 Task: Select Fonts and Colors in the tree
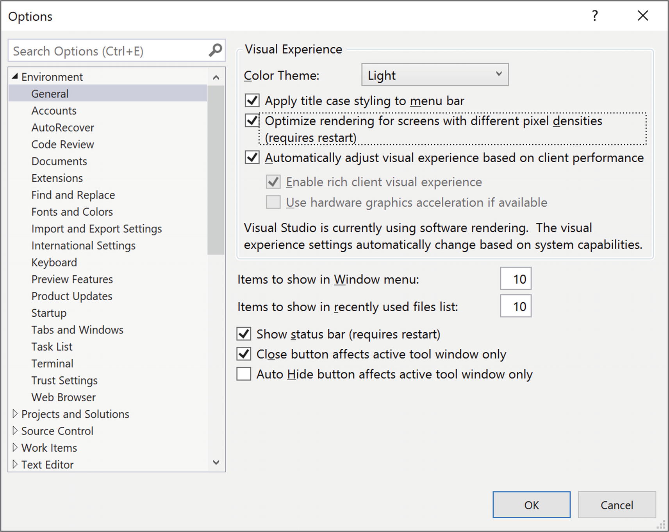click(x=72, y=212)
